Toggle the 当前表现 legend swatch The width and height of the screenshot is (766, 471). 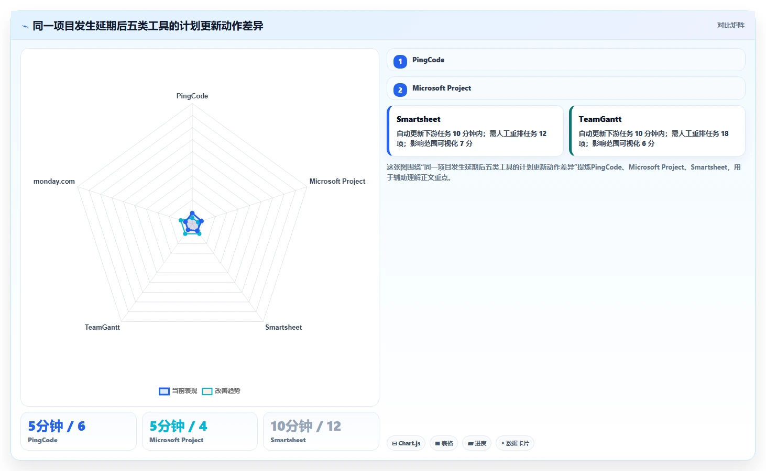[164, 391]
